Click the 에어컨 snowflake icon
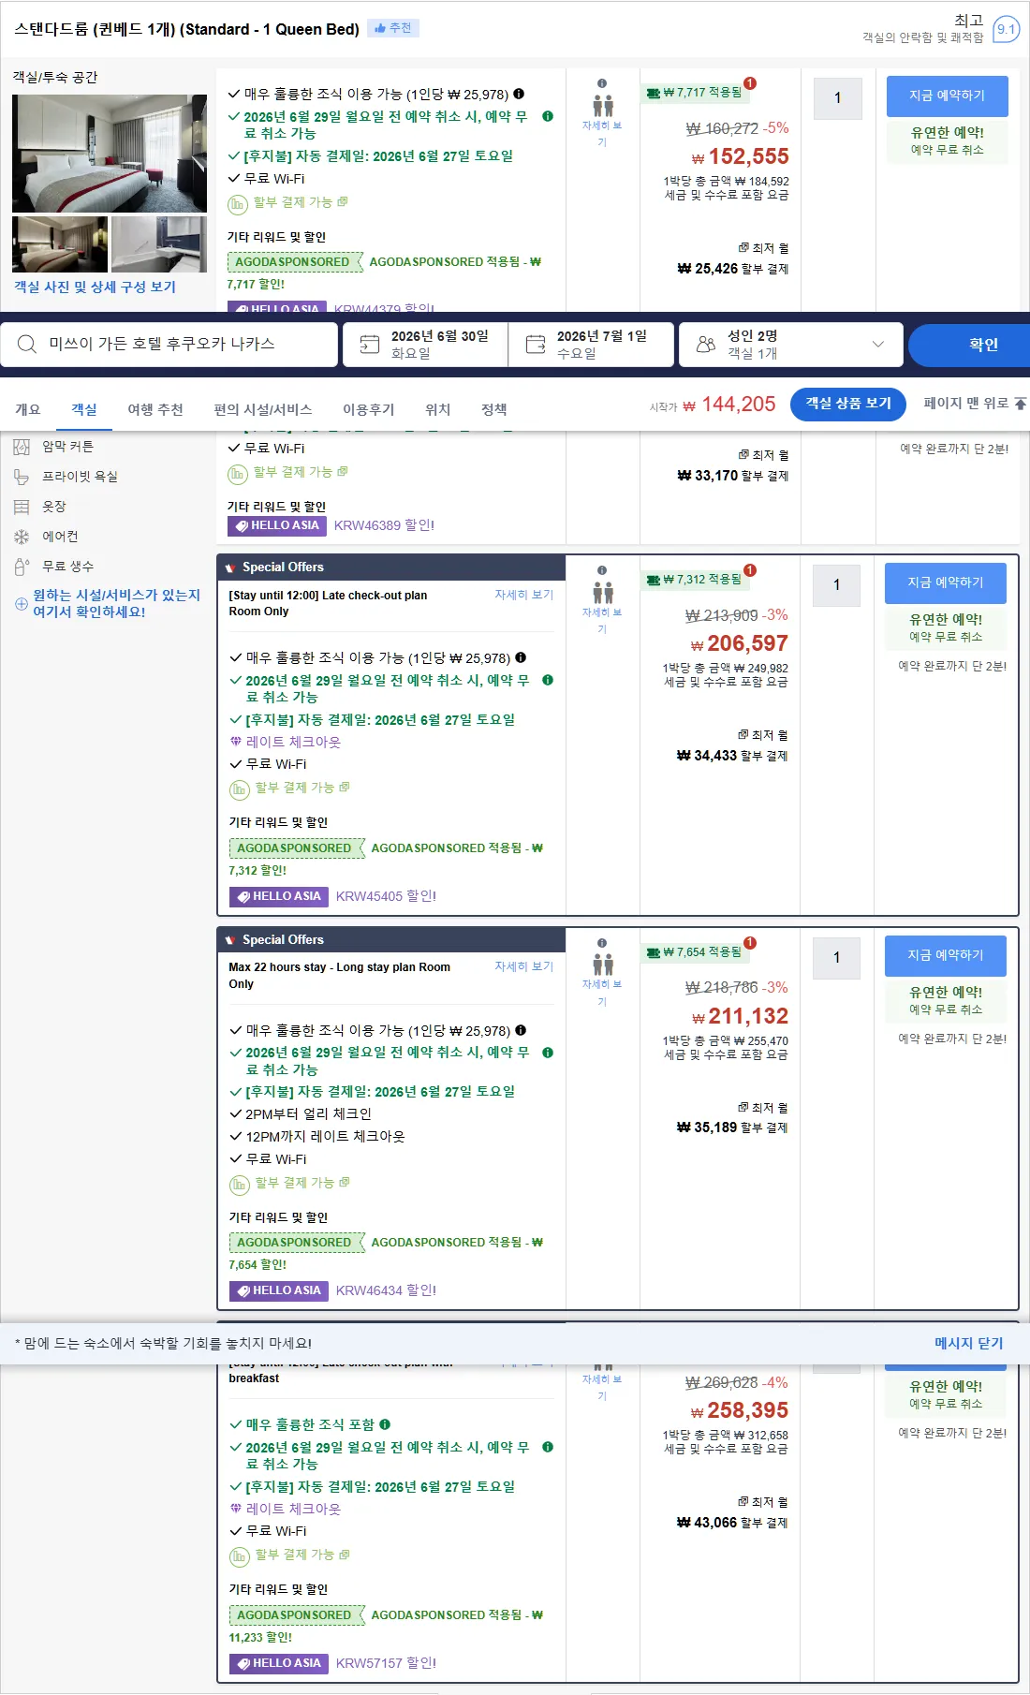Viewport: 1030px width, 1695px height. [x=22, y=537]
